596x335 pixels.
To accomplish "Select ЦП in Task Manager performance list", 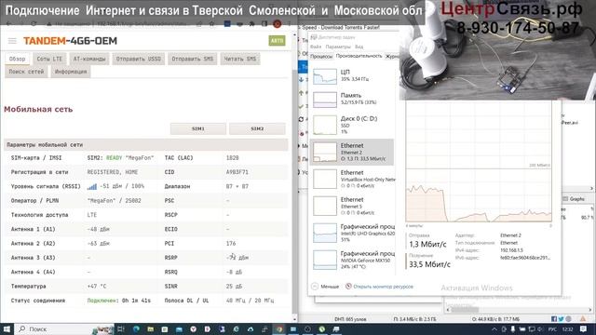I will [352, 75].
